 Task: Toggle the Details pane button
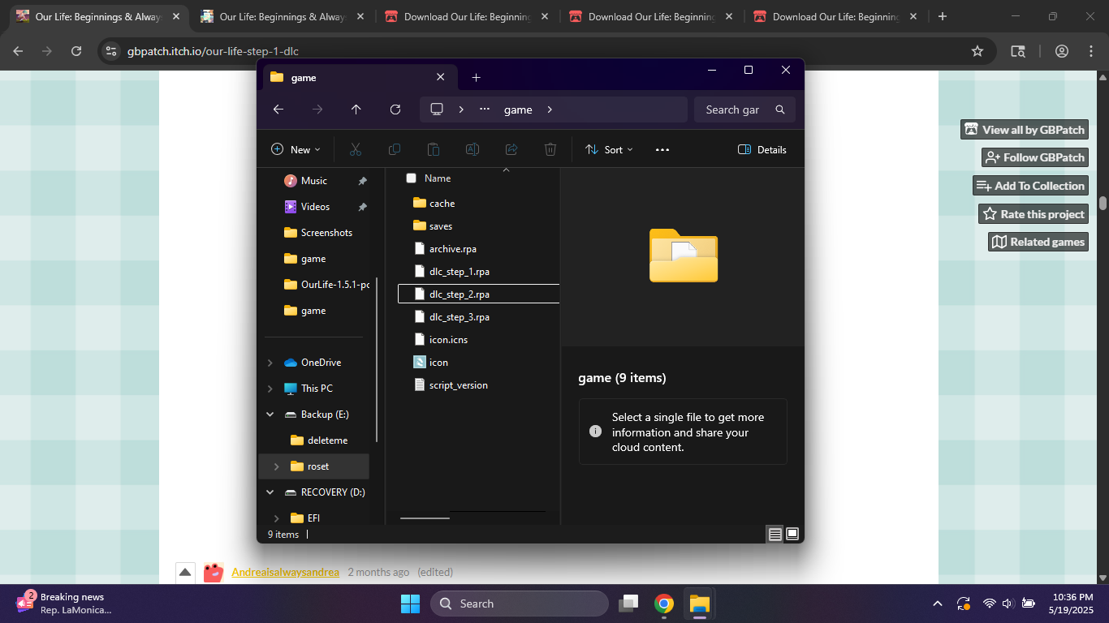point(762,149)
